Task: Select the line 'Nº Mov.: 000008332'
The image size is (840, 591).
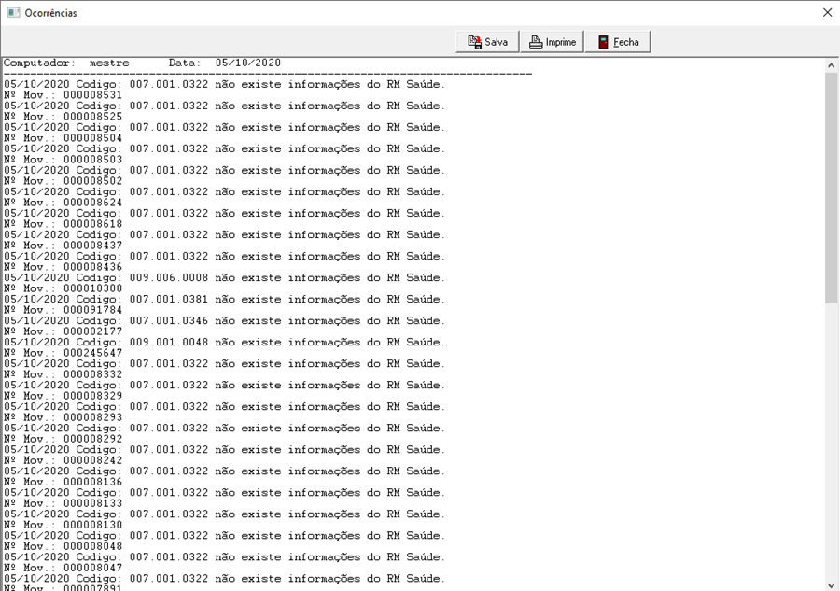Action: [63, 374]
